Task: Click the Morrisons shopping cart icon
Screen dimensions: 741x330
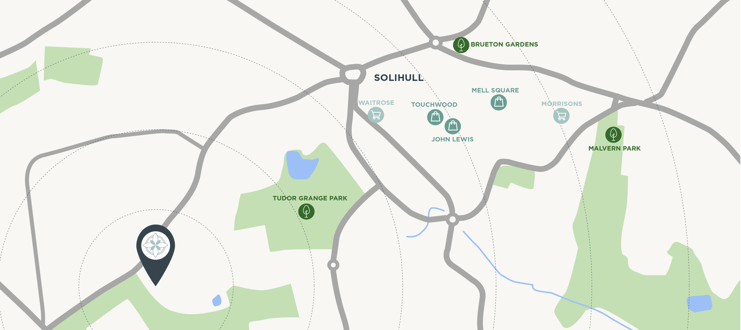Action: click(x=561, y=116)
